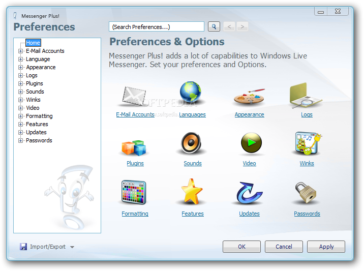Expand the Language tree node
Image resolution: width=364 pixels, height=271 pixels.
coord(21,59)
